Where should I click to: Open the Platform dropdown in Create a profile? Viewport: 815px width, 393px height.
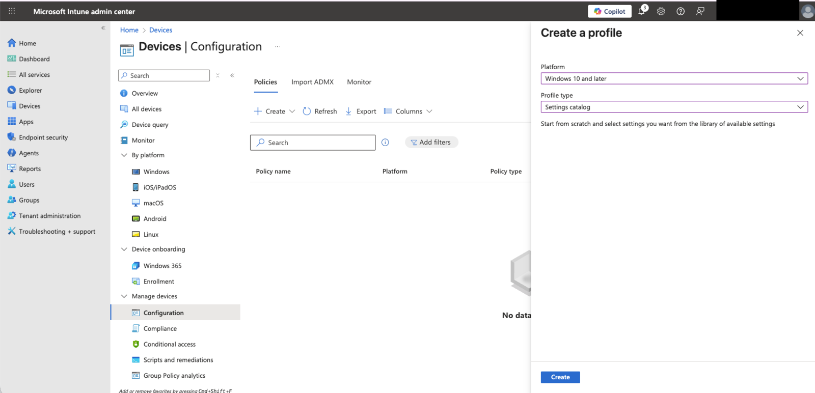pyautogui.click(x=674, y=78)
